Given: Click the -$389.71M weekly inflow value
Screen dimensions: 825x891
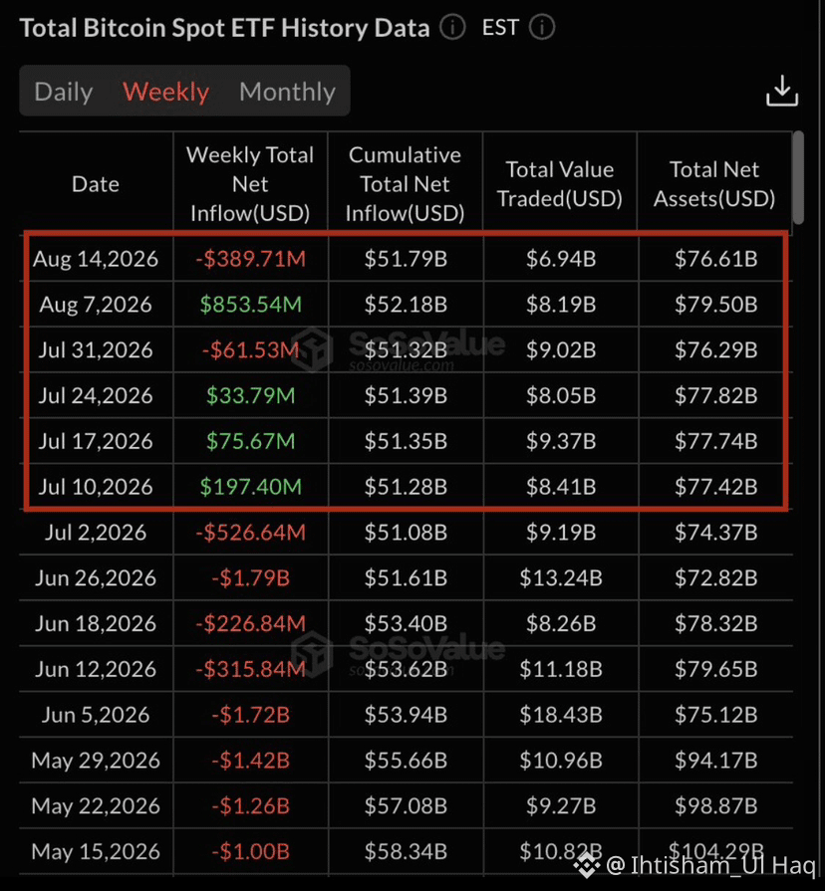Looking at the screenshot, I should click(x=251, y=259).
